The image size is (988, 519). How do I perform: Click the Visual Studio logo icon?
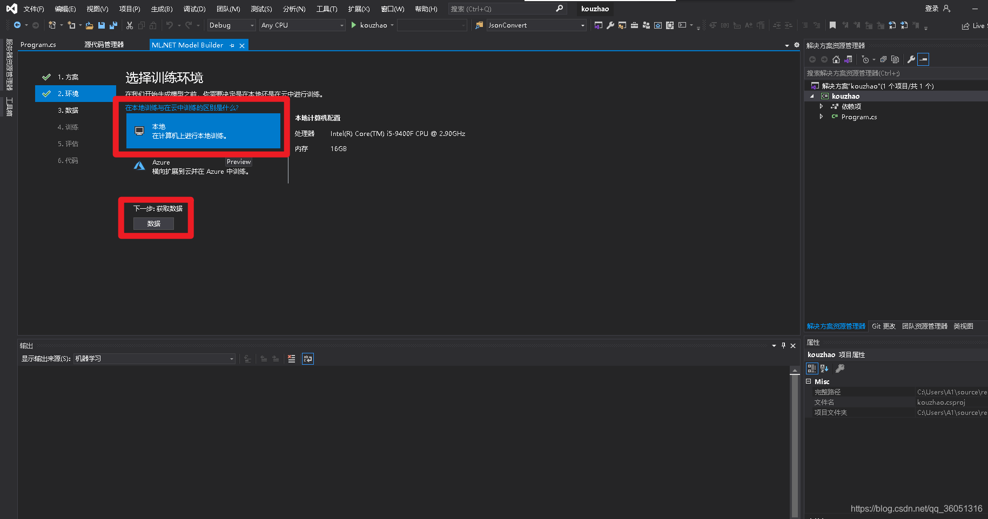11,9
